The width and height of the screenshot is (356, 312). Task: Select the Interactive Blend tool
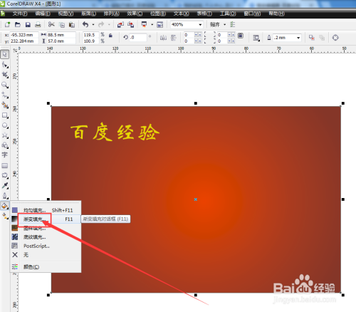tap(5, 175)
